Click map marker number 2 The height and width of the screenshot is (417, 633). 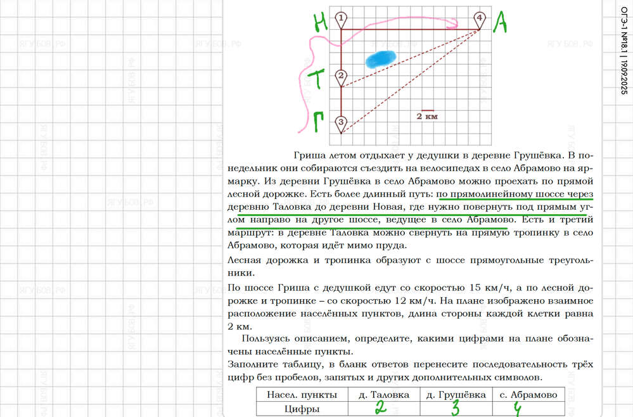click(342, 77)
